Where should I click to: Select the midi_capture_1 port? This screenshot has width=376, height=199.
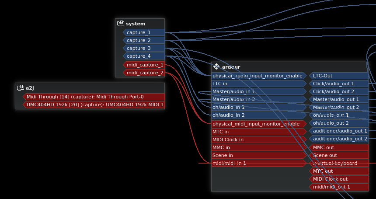click(144, 65)
